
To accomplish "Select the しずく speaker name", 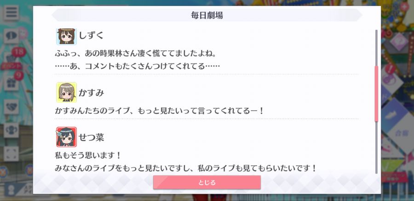I will pos(91,35).
